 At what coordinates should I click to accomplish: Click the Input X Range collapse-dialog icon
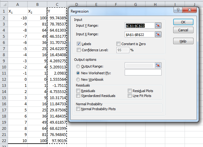pyautogui.click(x=158, y=34)
